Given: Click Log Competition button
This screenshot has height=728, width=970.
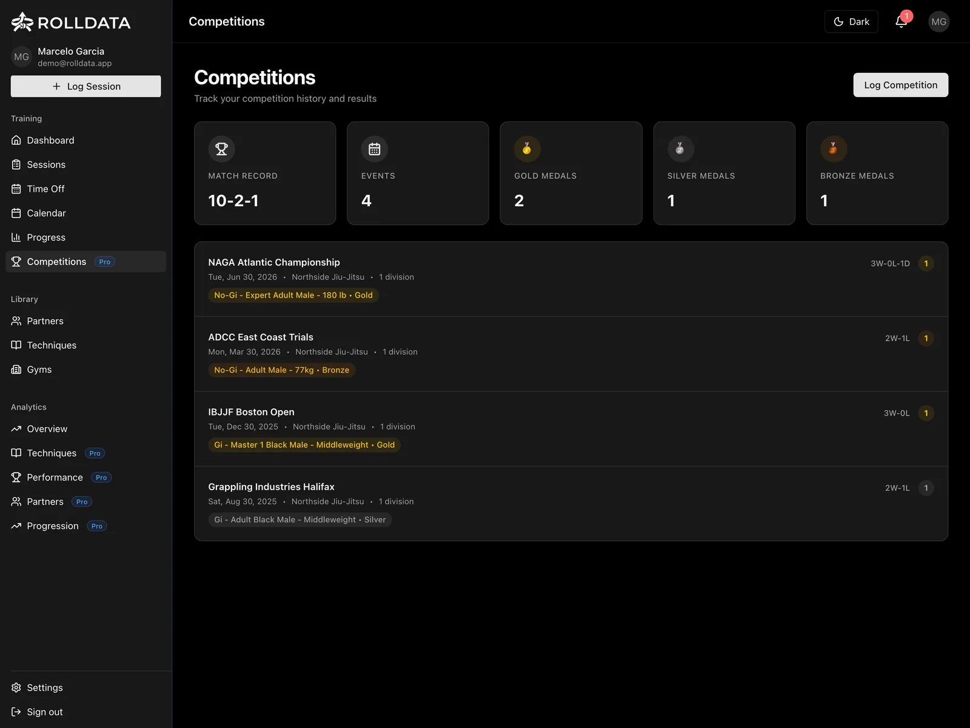Looking at the screenshot, I should click(x=901, y=85).
